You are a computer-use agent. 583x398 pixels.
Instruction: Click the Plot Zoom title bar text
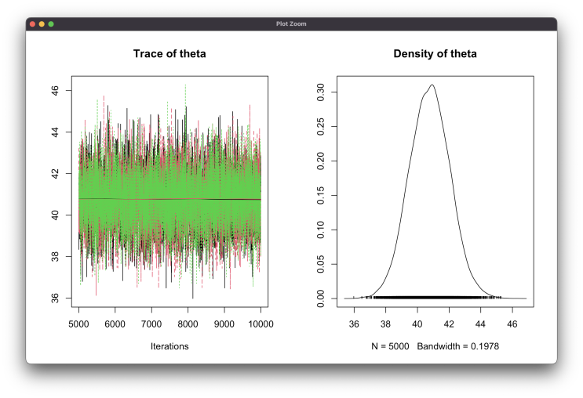click(291, 24)
